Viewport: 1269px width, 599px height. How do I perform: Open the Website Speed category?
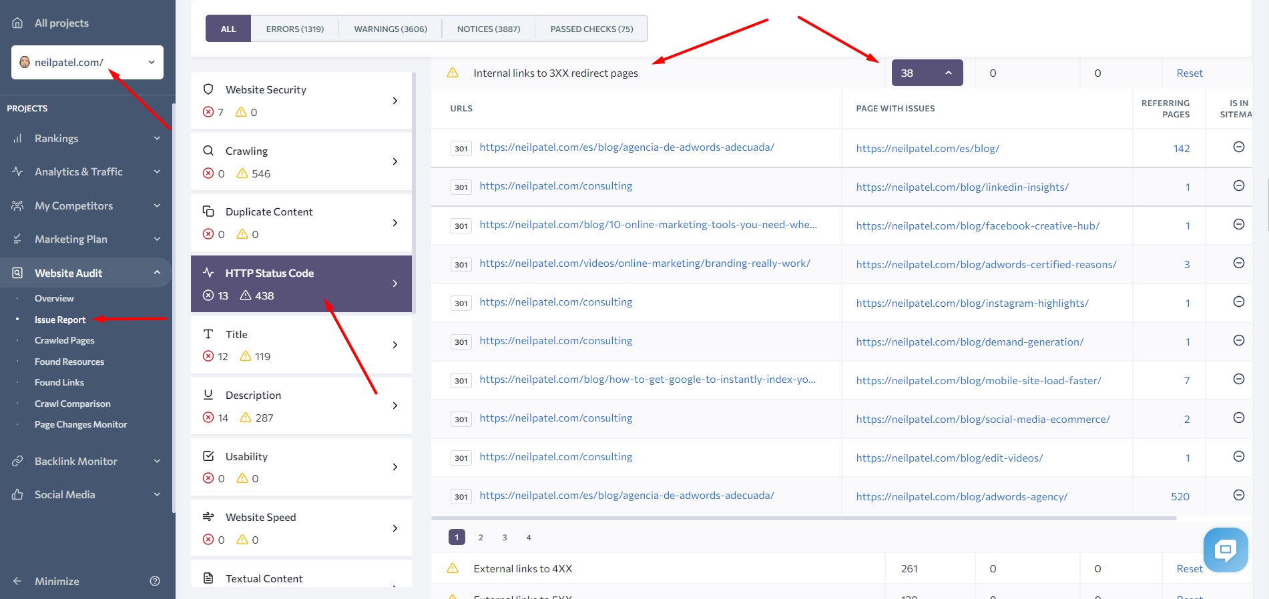(301, 528)
